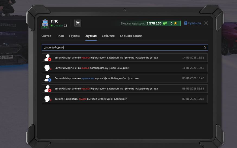Close the faction tablet window
The height and width of the screenshot is (148, 237).
(x=206, y=23)
